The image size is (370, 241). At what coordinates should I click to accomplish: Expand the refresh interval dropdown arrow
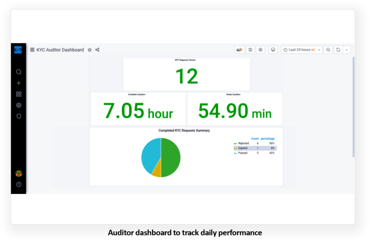click(x=347, y=50)
